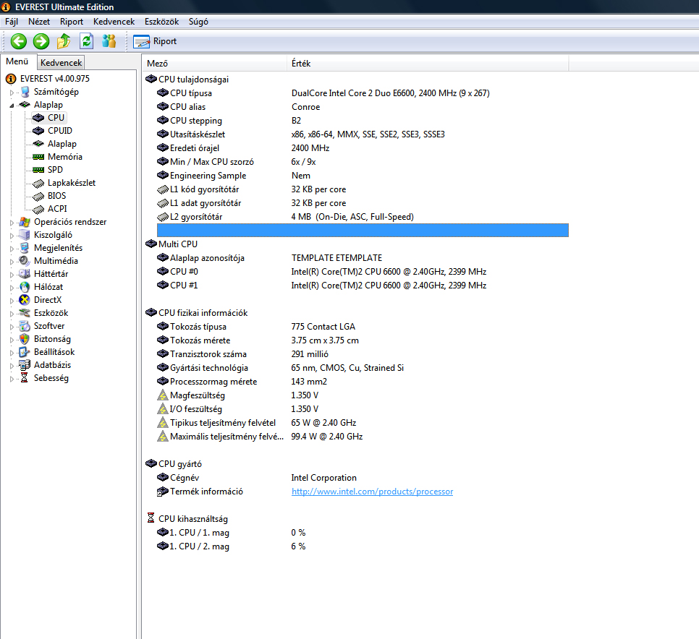The height and width of the screenshot is (639, 699).
Task: Click the Up level arrow icon
Action: [64, 41]
